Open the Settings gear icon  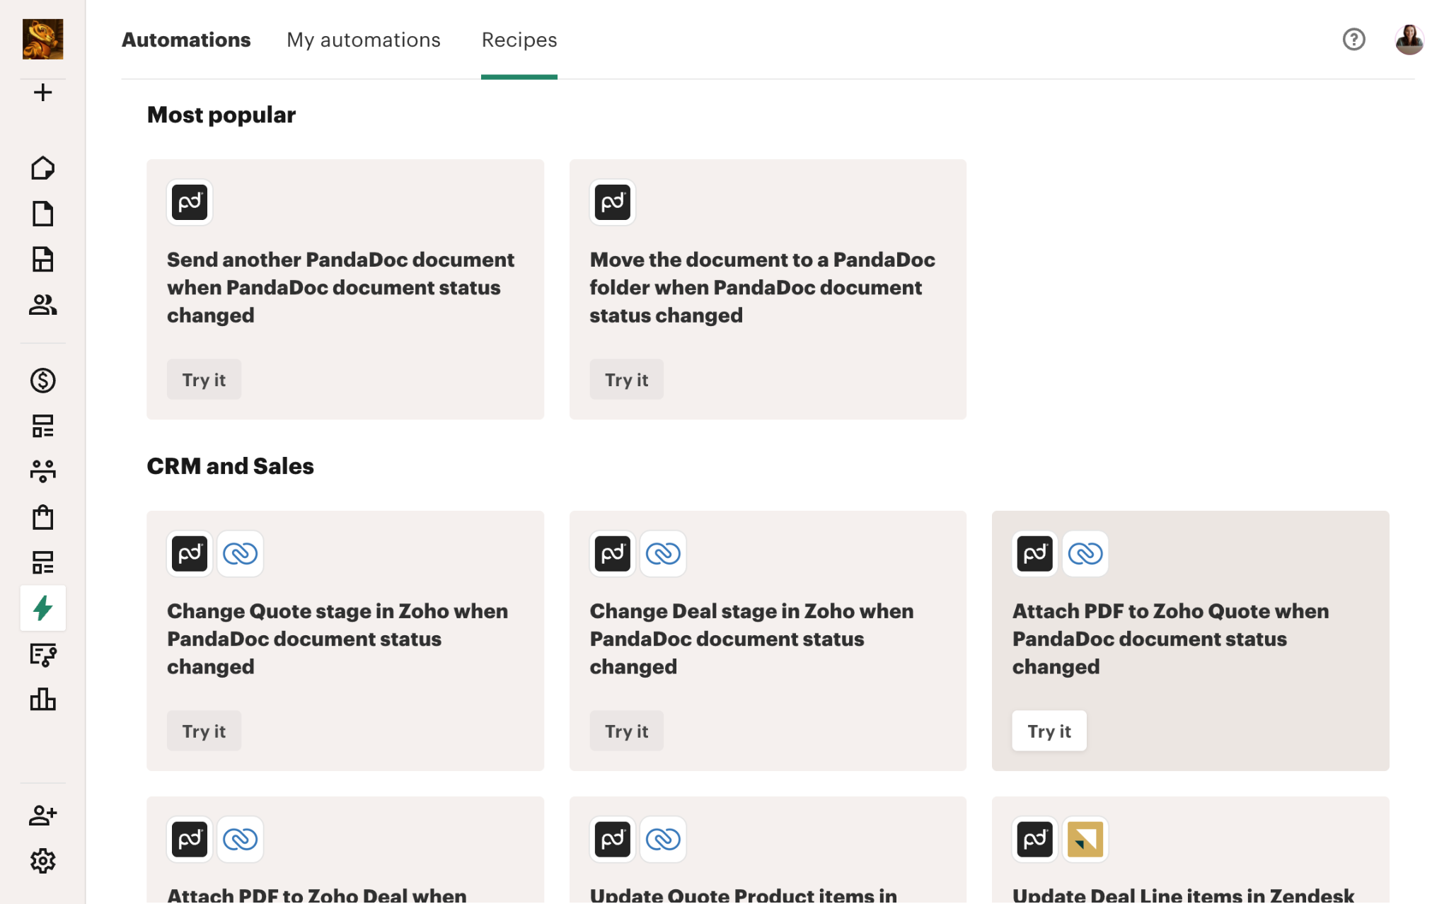point(42,861)
